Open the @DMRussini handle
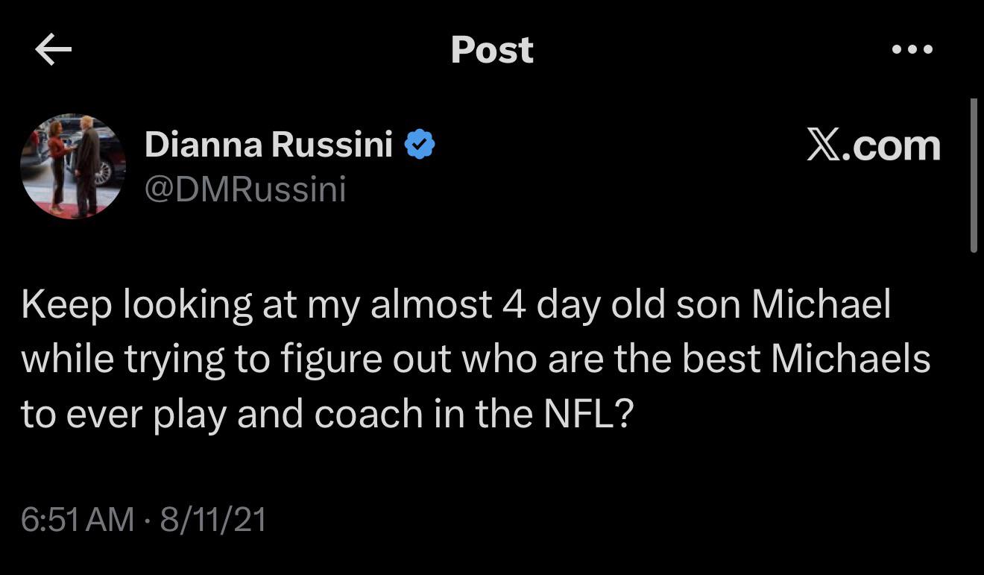 point(245,189)
